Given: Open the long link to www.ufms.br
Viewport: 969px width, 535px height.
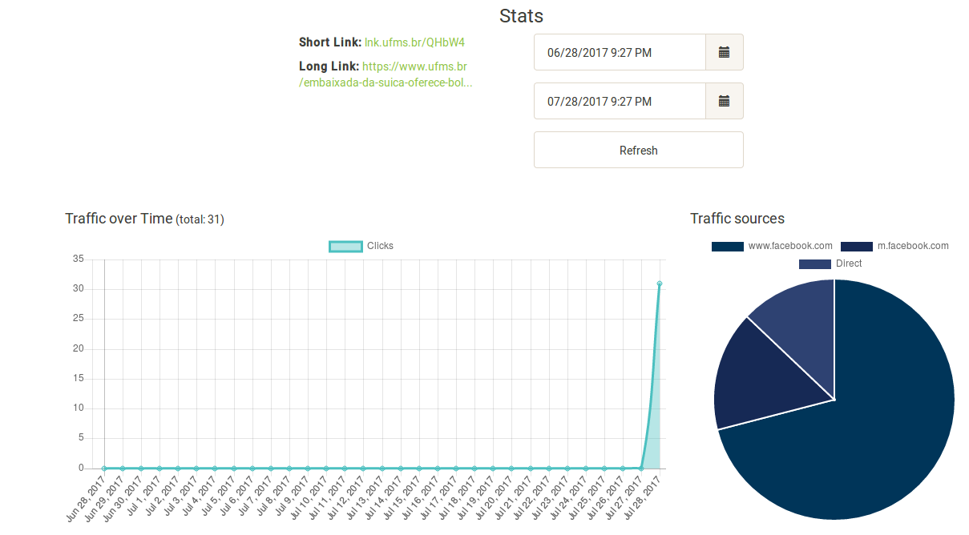Looking at the screenshot, I should click(x=386, y=74).
